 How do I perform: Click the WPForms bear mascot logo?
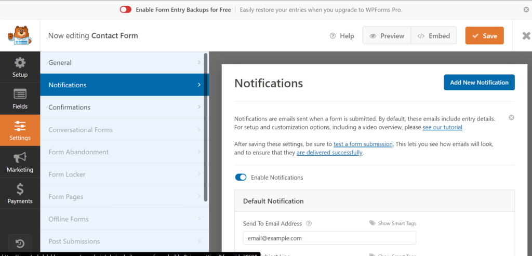coord(20,36)
